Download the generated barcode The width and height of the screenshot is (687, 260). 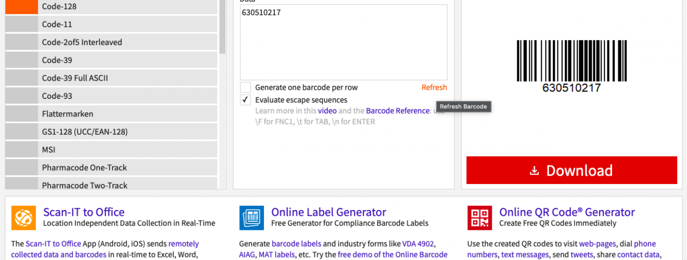click(x=571, y=170)
